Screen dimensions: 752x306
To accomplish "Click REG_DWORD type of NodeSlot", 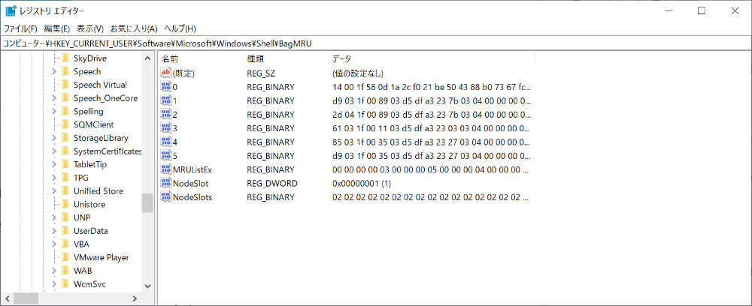I will 272,183.
